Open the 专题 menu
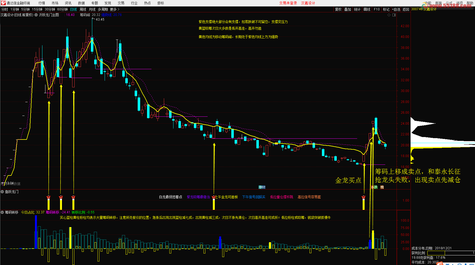Viewport: 475px width, 265px height. pyautogui.click(x=94, y=3)
